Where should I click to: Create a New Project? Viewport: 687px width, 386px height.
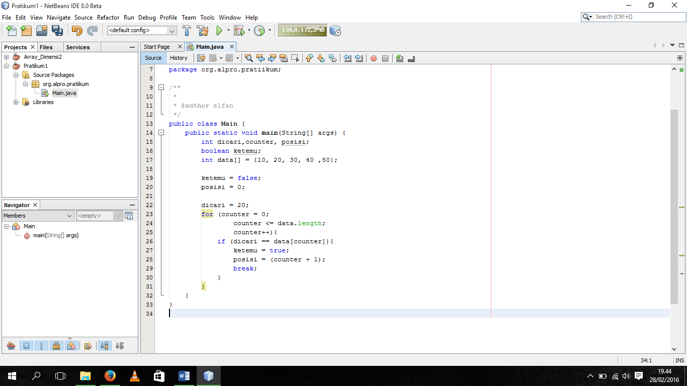coord(26,30)
